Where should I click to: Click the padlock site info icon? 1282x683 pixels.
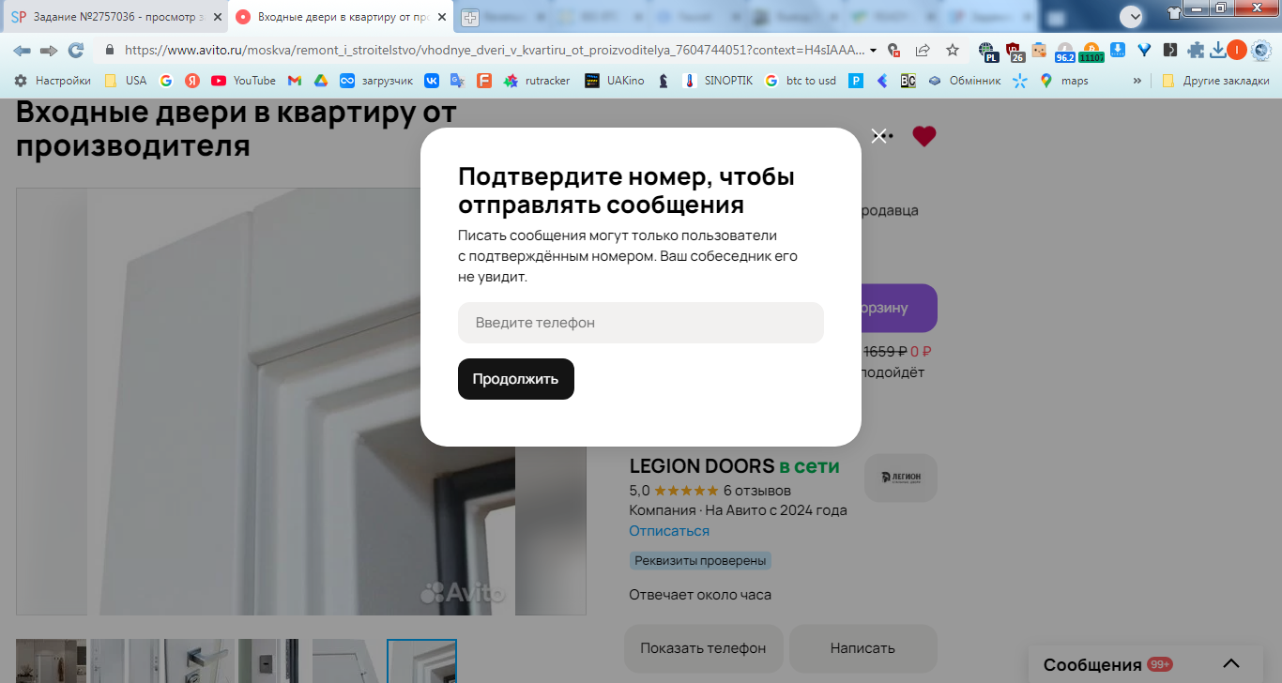click(x=110, y=51)
